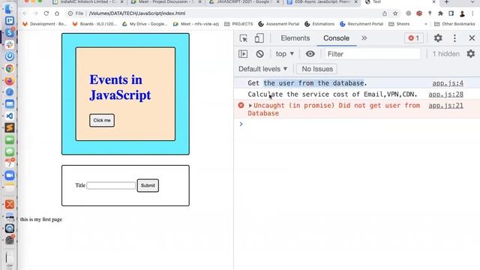Viewport: 480px width, 270px height.
Task: Switch to the 008-Async JavaScript tab
Action: 322,2
